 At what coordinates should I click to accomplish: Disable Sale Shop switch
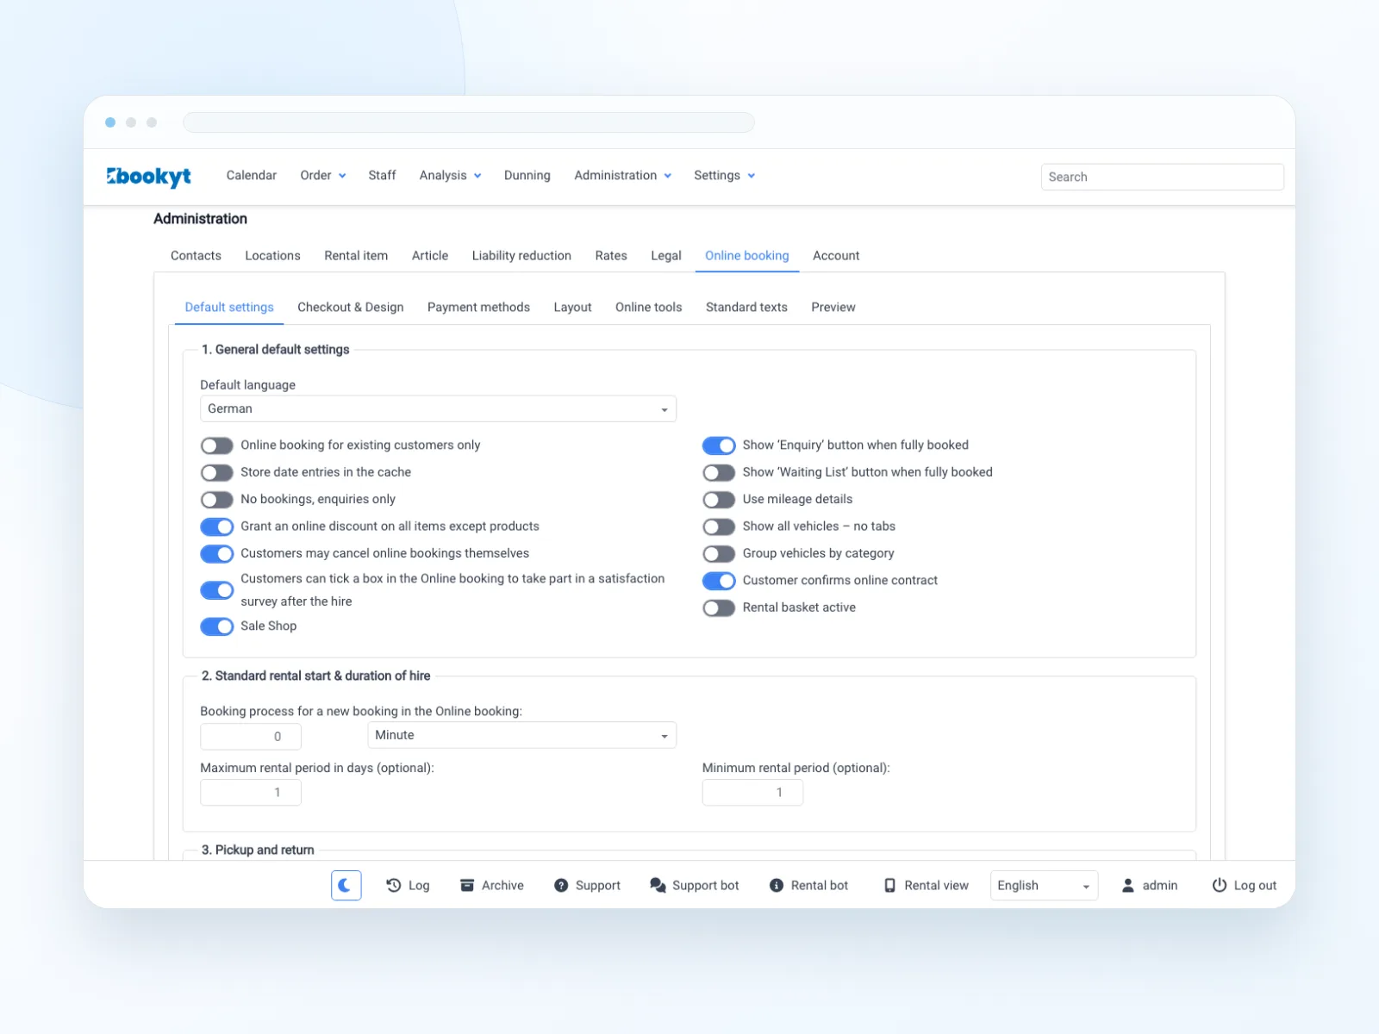(217, 626)
